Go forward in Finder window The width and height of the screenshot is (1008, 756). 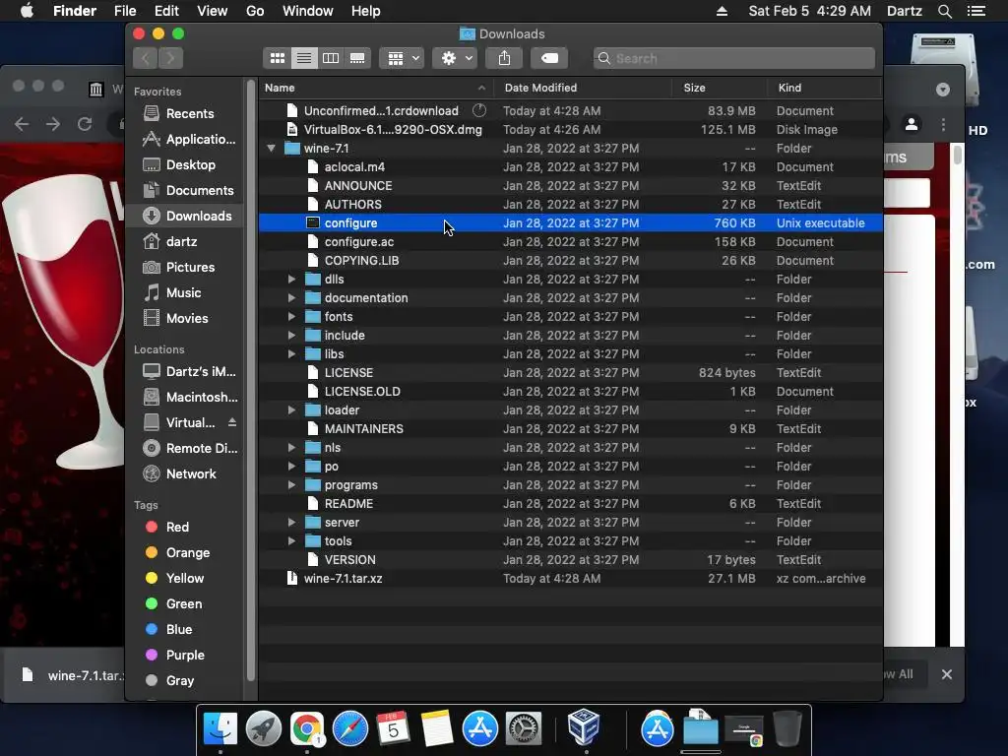tap(170, 58)
